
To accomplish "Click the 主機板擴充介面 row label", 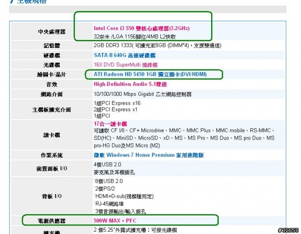I will (52, 109).
